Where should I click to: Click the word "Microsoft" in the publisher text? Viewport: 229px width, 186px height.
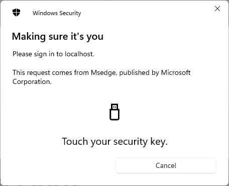[176, 72]
